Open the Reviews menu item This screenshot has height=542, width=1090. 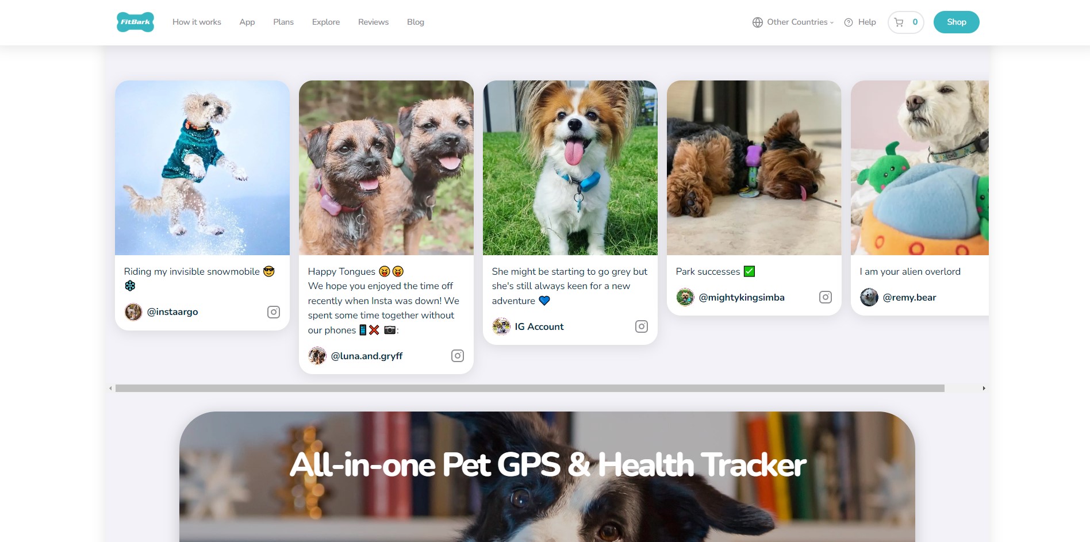point(373,22)
